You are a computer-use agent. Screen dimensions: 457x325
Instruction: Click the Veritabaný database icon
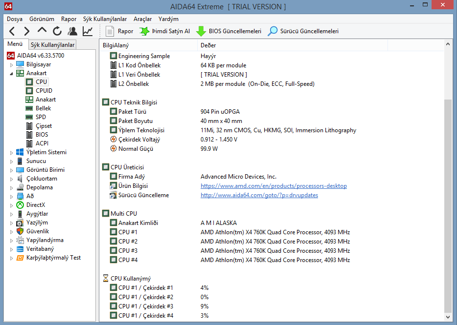click(20, 249)
